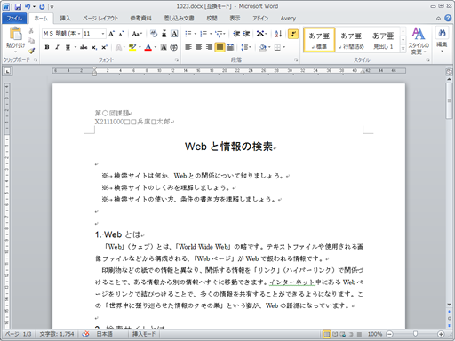Open the font name dropdown
The image size is (455, 341).
tap(79, 34)
